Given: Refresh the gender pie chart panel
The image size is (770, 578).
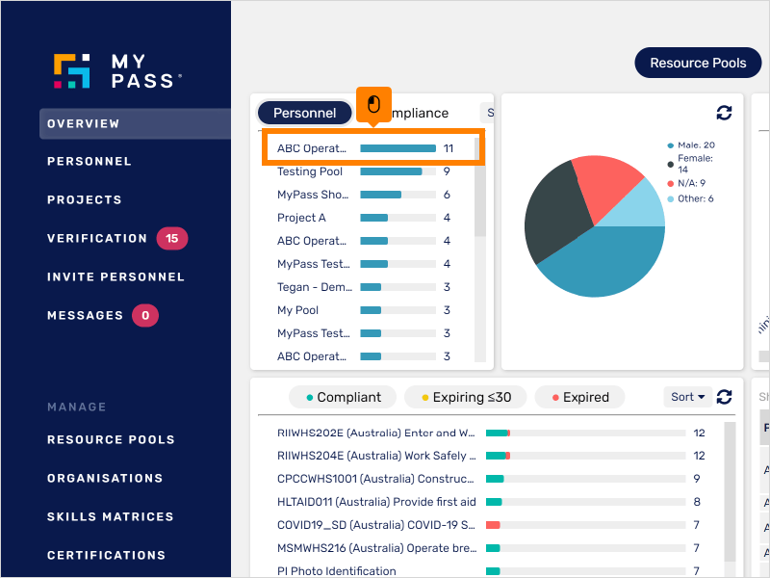Looking at the screenshot, I should [723, 111].
